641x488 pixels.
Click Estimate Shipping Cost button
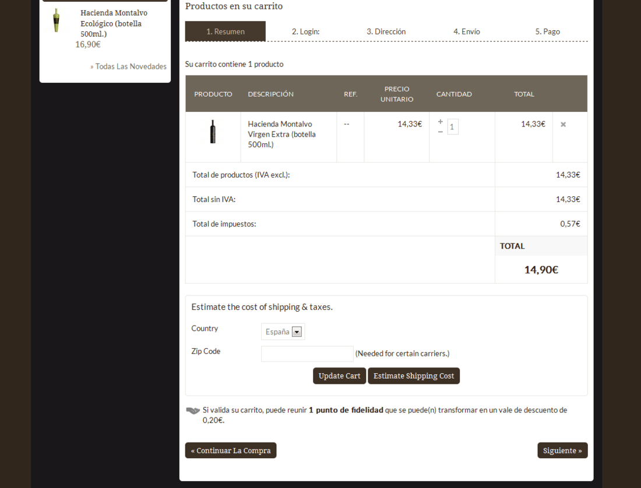pos(414,376)
